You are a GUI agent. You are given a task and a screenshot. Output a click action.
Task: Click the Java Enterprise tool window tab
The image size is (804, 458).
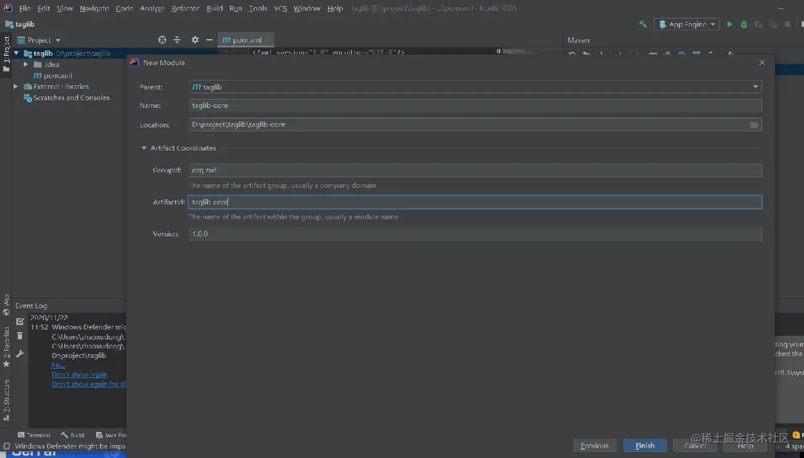pos(111,435)
